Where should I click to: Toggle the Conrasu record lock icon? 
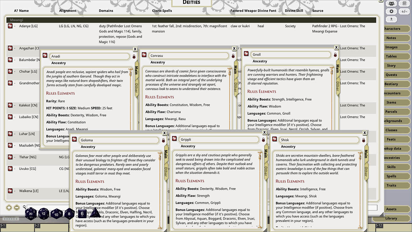coord(233,56)
